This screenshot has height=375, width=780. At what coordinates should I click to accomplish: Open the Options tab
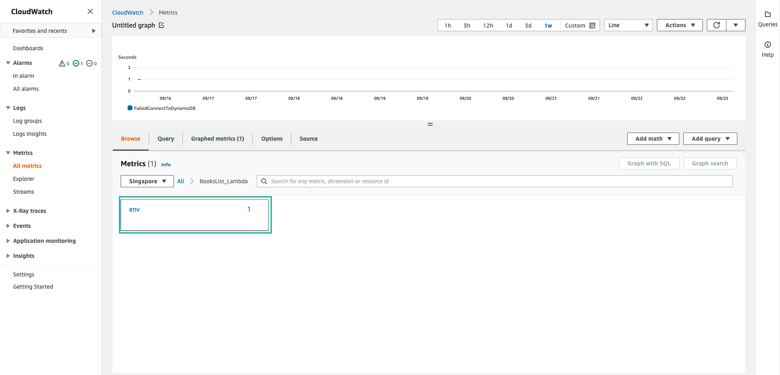click(x=272, y=139)
